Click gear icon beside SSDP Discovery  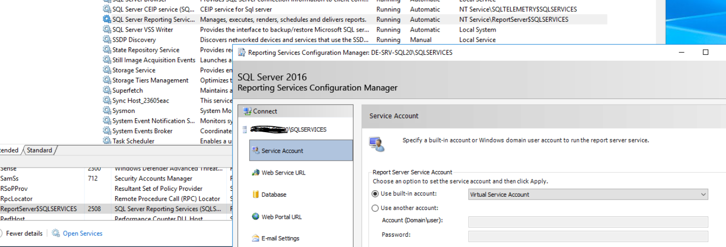click(x=107, y=39)
